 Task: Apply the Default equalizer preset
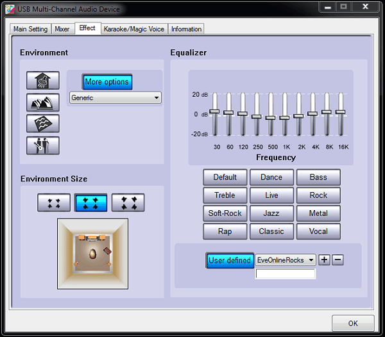tap(225, 177)
